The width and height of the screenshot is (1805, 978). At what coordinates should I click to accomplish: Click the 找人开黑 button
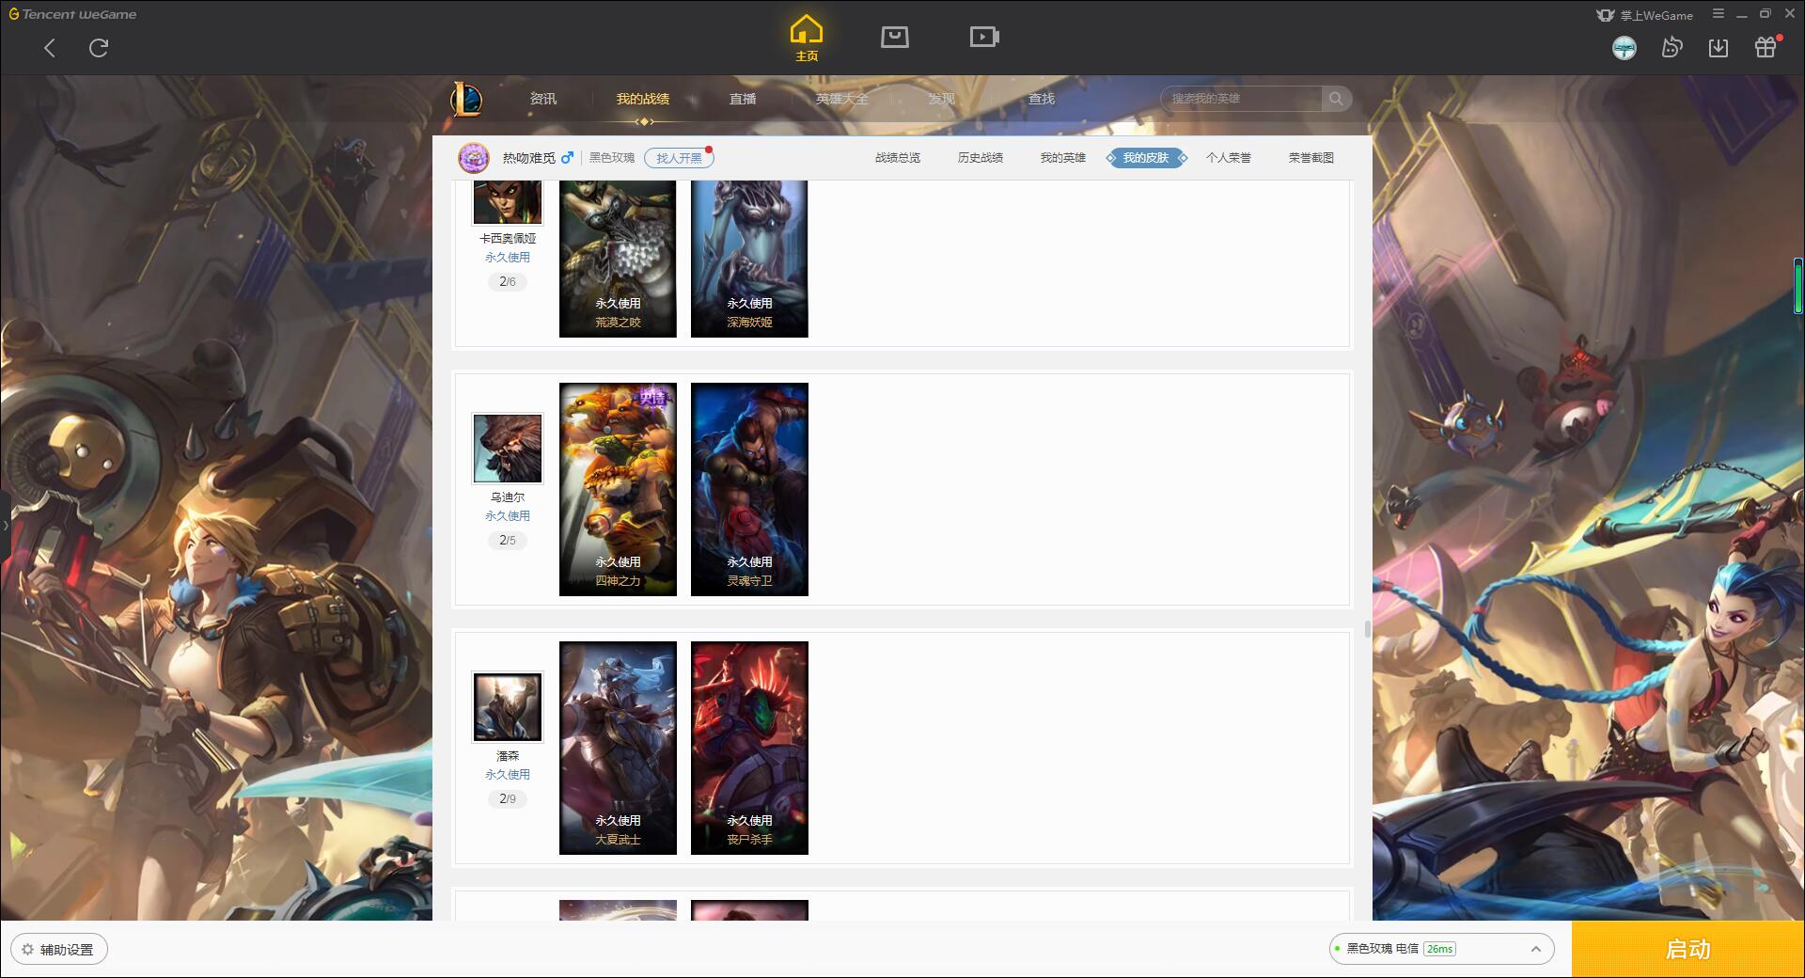(679, 158)
